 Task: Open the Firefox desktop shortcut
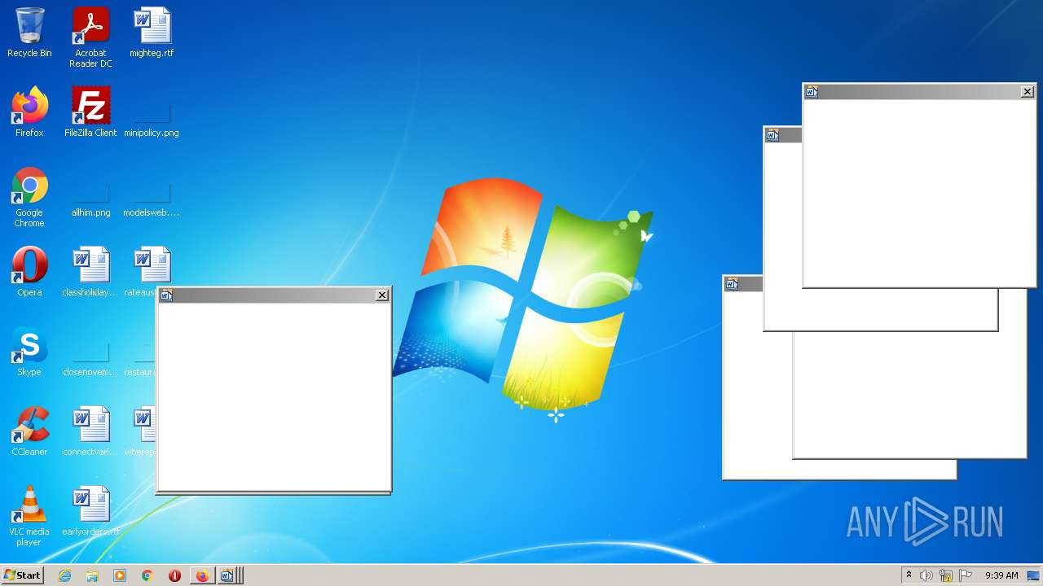click(29, 113)
